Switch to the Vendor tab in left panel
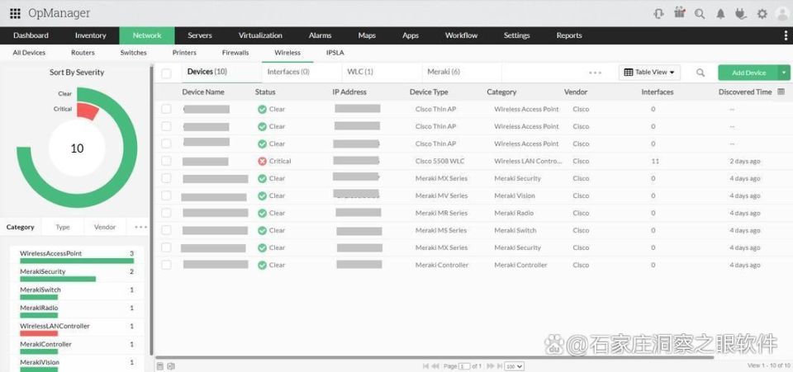The width and height of the screenshot is (793, 372). click(105, 227)
